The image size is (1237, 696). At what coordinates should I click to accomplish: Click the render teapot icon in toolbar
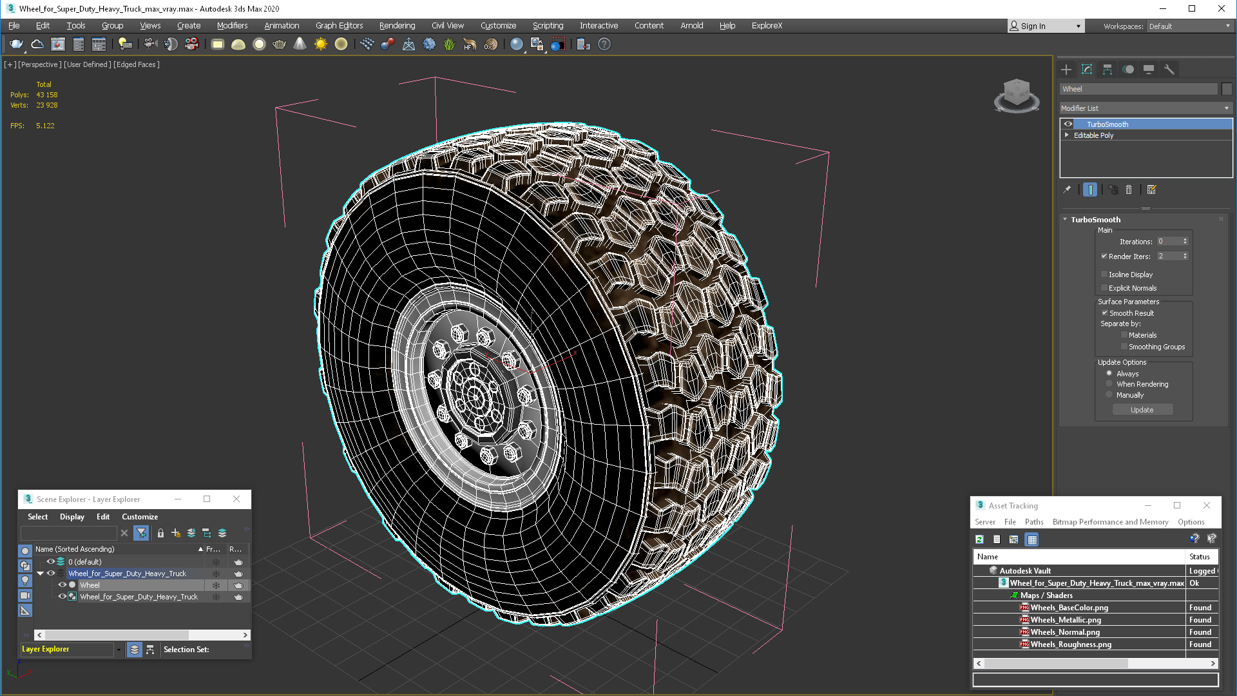pyautogui.click(x=16, y=44)
